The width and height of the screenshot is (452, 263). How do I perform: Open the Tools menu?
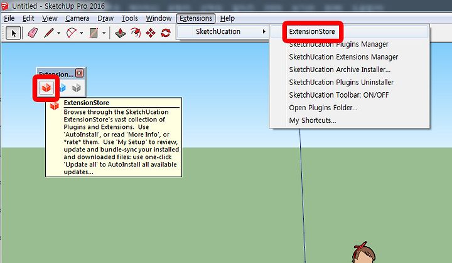(130, 18)
